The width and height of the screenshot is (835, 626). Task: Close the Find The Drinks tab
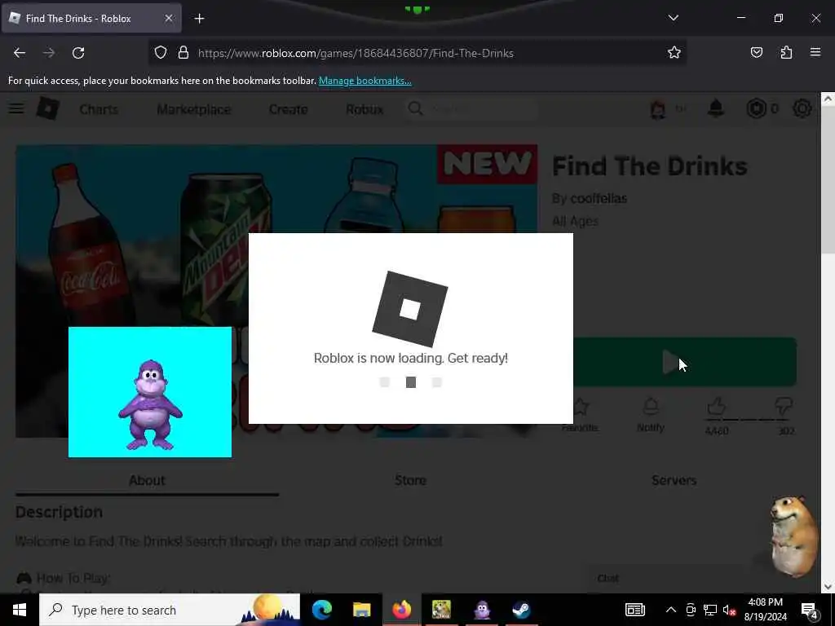click(x=168, y=19)
